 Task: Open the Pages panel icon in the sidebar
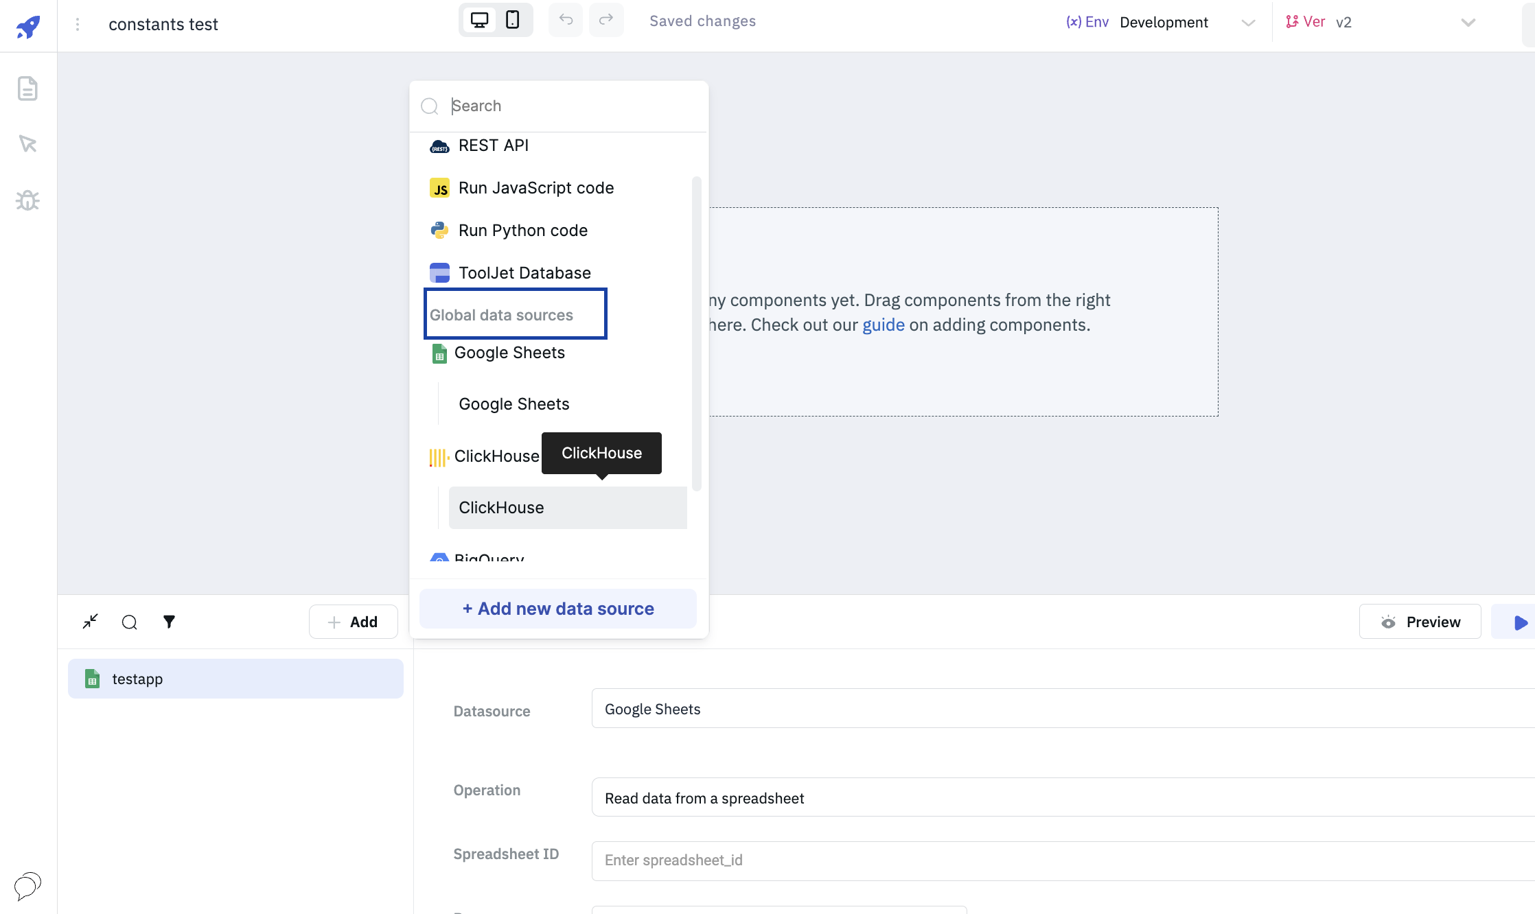pos(27,89)
